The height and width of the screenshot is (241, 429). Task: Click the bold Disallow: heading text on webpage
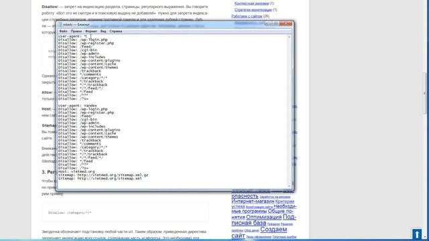point(50,7)
